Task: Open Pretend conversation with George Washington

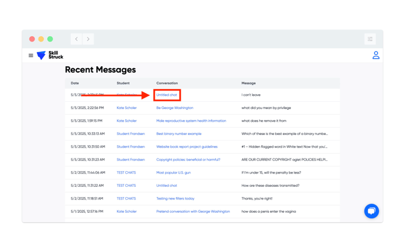Action: click(193, 212)
